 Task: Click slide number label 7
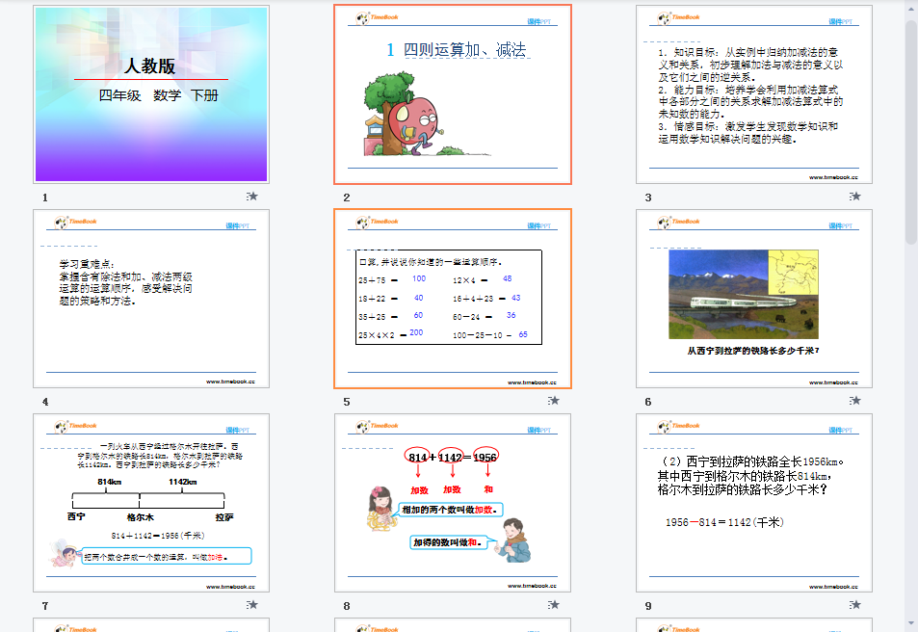point(45,606)
